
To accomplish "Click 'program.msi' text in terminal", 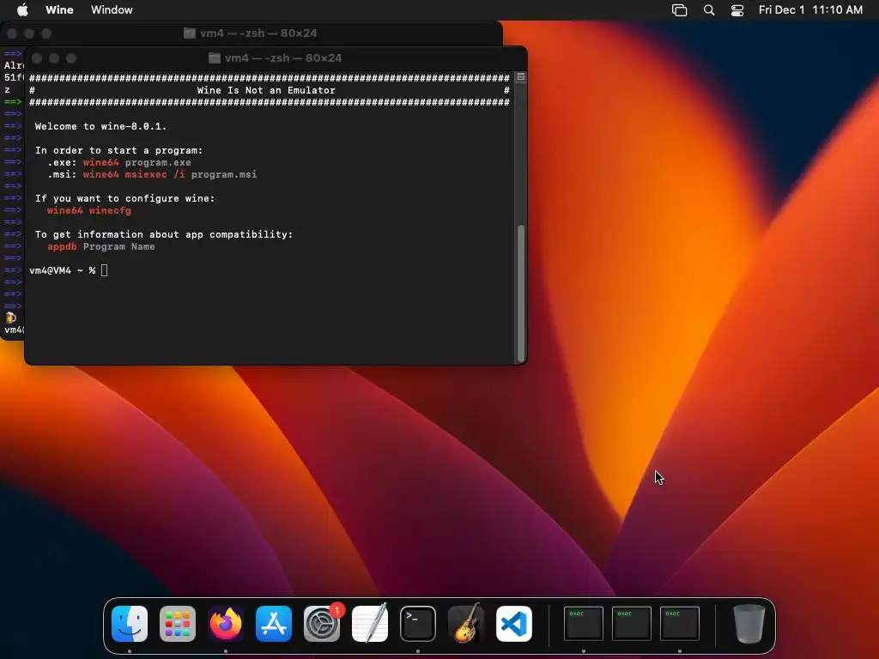I will pyautogui.click(x=224, y=174).
